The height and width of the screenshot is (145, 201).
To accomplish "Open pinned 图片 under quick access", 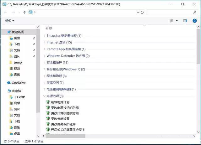I will (x=17, y=56).
